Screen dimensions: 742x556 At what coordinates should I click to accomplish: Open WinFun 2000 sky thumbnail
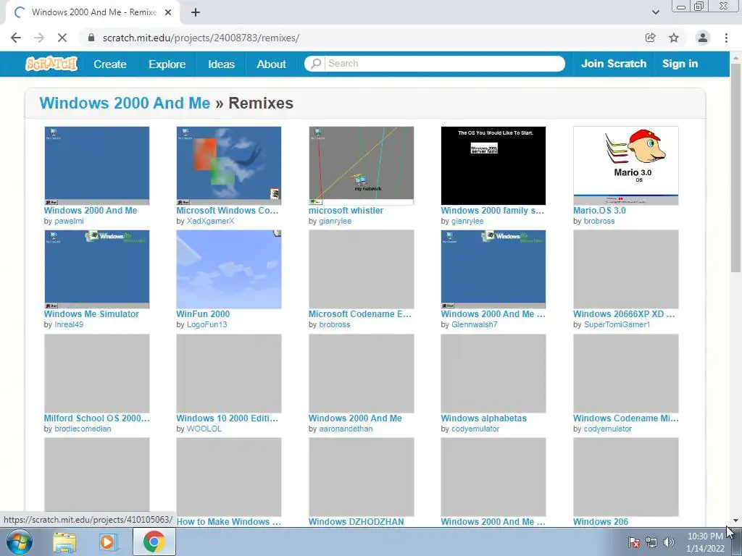(228, 269)
